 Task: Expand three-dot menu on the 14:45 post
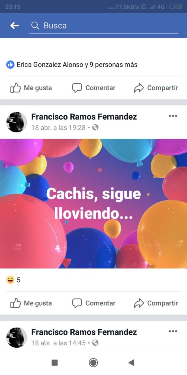point(173,331)
